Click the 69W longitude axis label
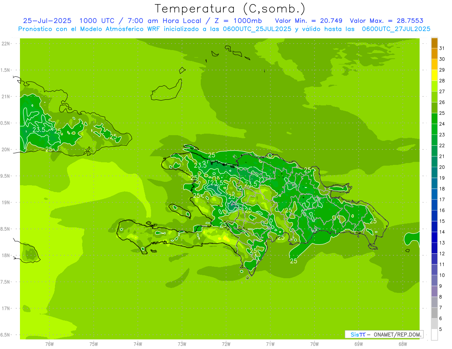Image resolution: width=452 pixels, height=349 pixels. 359,344
